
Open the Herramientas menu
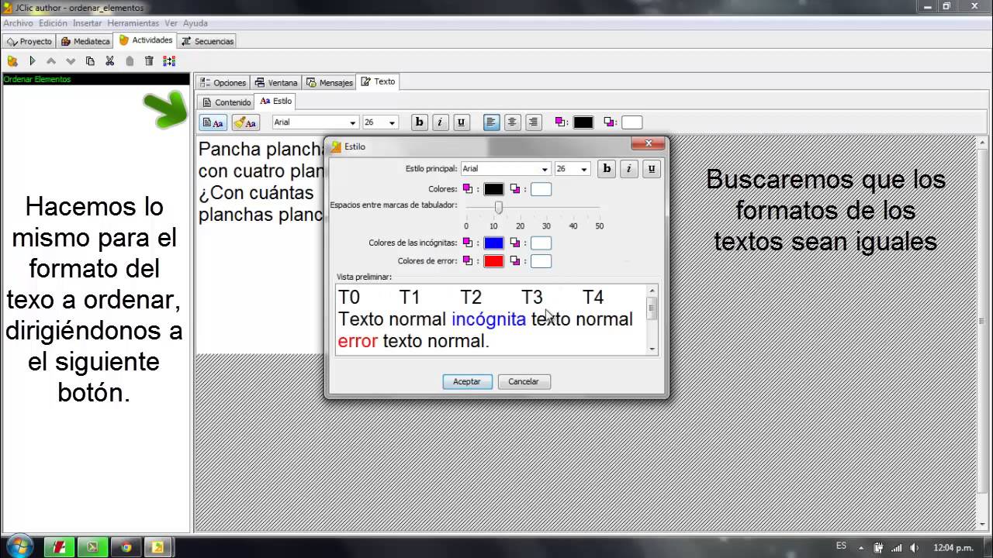133,23
